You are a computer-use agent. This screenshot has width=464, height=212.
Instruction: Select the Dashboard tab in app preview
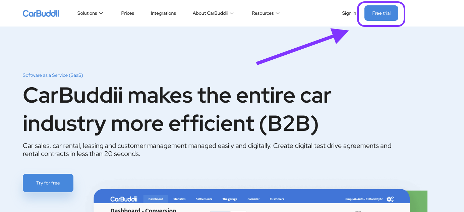[x=156, y=199]
